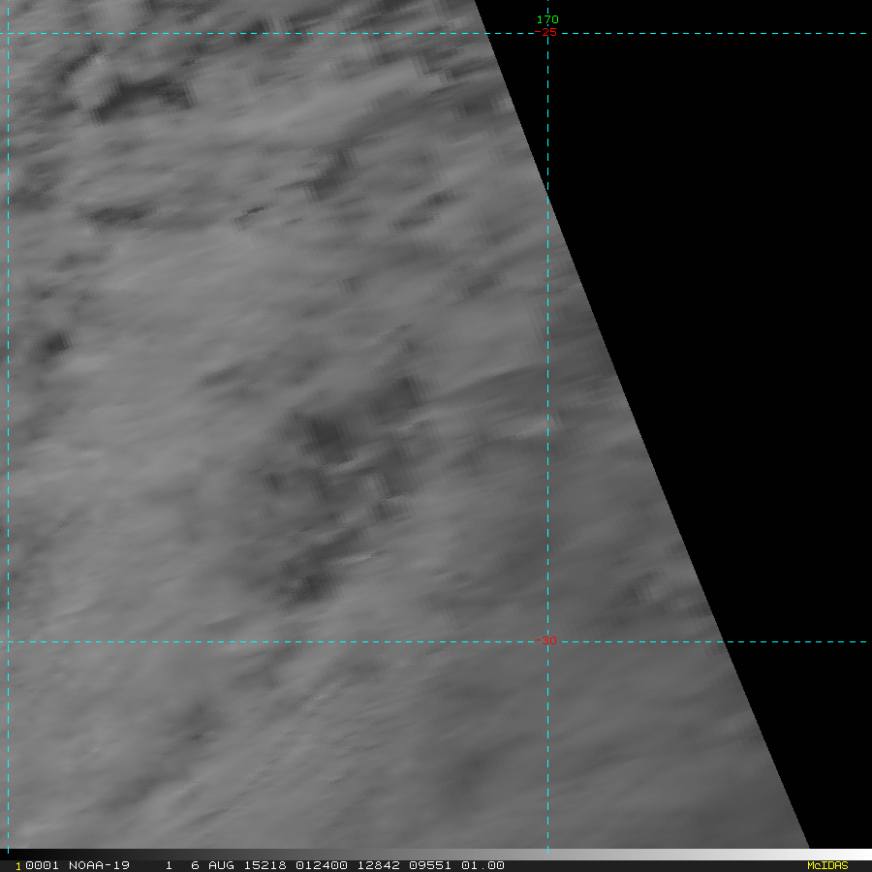Viewport: 872px width, 872px height.
Task: Click the red -25 latitude label
Action: click(546, 33)
